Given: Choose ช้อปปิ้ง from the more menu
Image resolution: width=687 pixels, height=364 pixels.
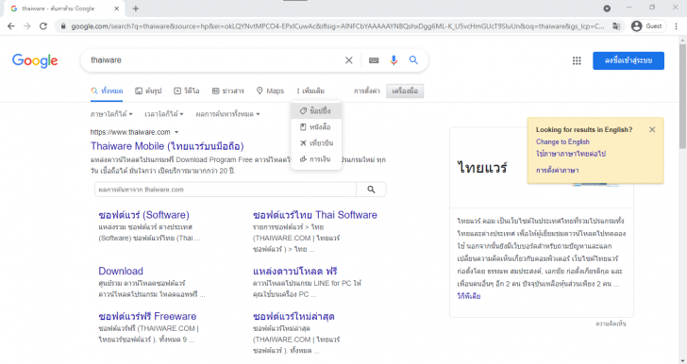Looking at the screenshot, I should 316,111.
